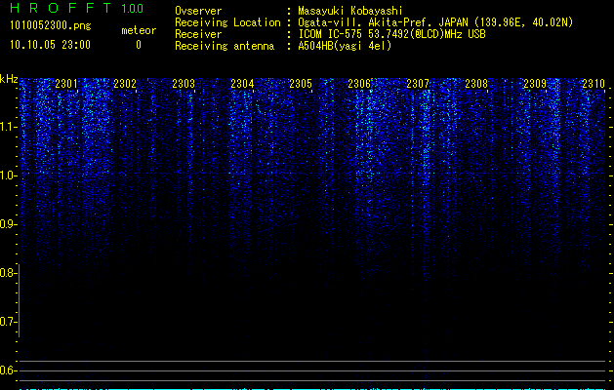
Task: Click the 0.6 frequency axis label
Action: [x=8, y=370]
